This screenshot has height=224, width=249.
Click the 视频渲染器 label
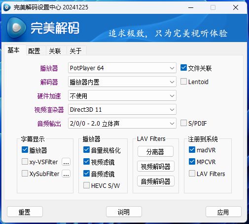pyautogui.click(x=49, y=110)
